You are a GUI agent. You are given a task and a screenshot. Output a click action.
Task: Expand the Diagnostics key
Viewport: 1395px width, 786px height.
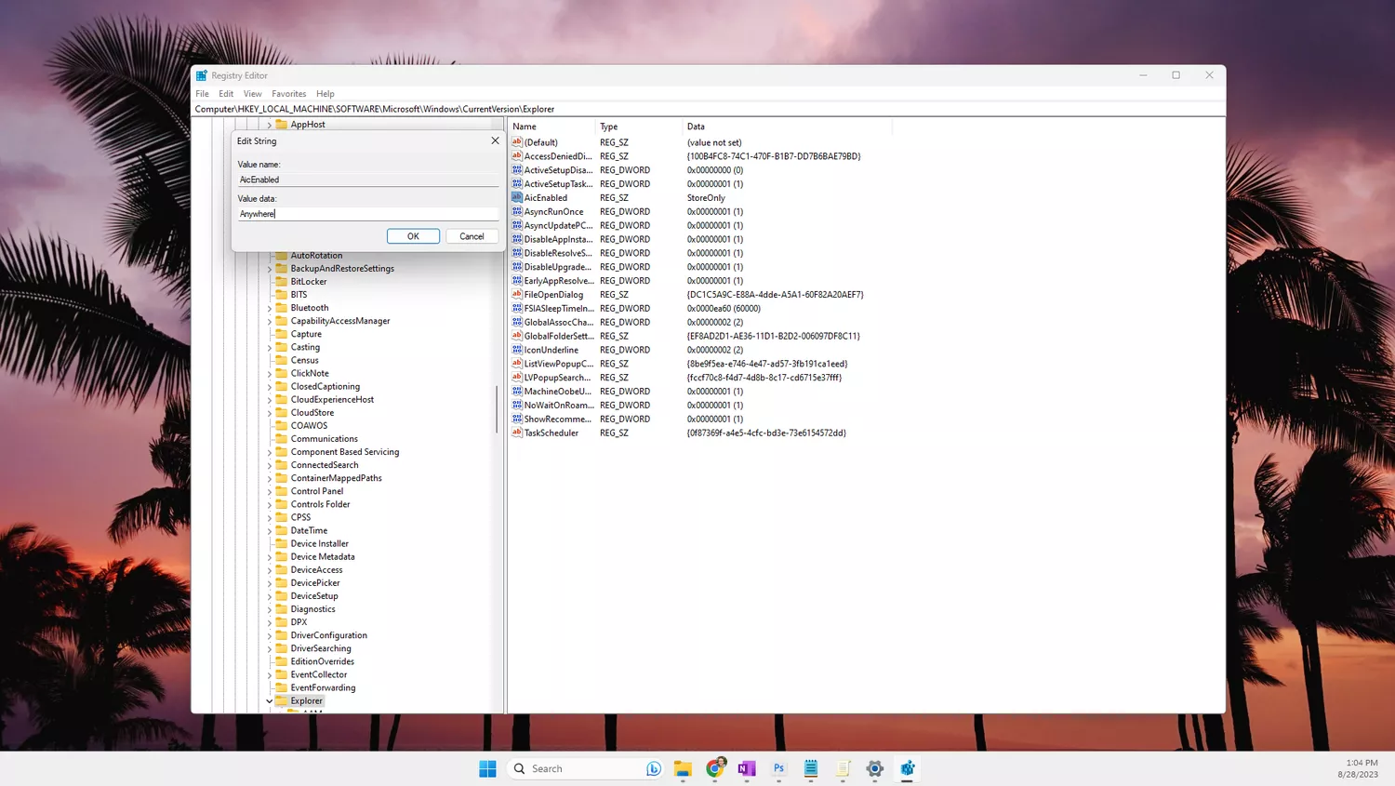coord(270,609)
